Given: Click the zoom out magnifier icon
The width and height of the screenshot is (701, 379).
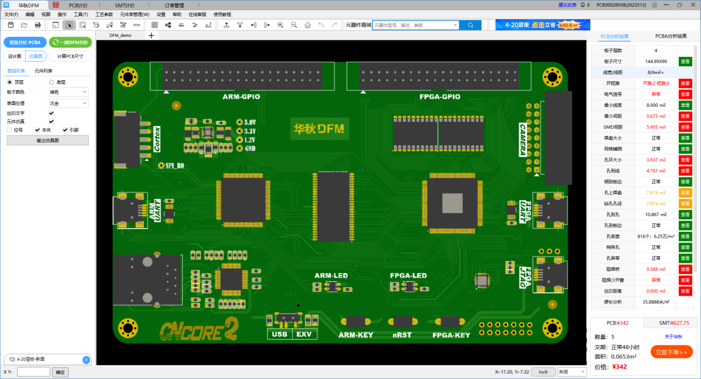Looking at the screenshot, I should click(x=294, y=25).
